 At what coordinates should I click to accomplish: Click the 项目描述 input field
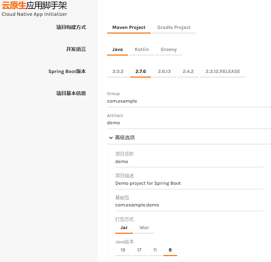pyautogui.click(x=189, y=183)
